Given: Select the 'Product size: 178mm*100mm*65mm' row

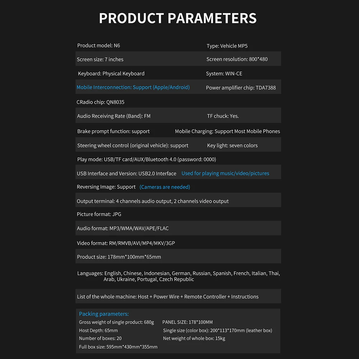Looking at the screenshot, I should click(119, 257).
